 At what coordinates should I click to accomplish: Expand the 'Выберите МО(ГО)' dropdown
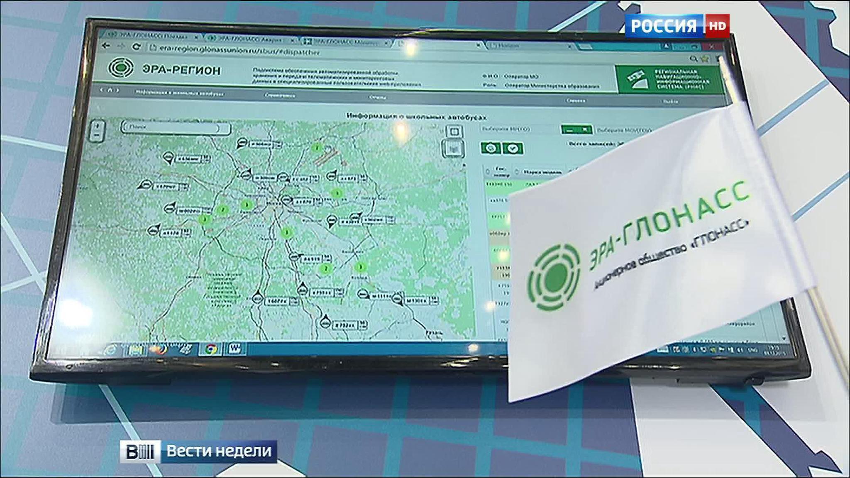click(520, 129)
